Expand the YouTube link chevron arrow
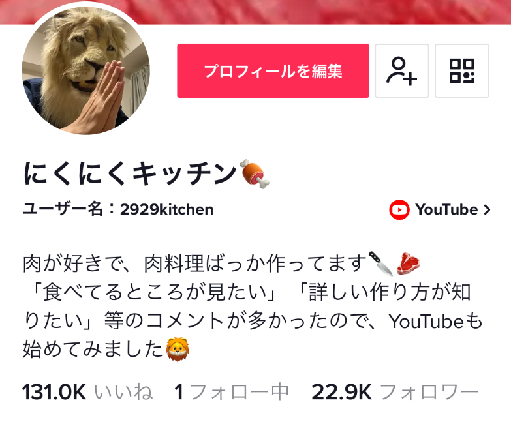511x437 pixels. tap(487, 210)
